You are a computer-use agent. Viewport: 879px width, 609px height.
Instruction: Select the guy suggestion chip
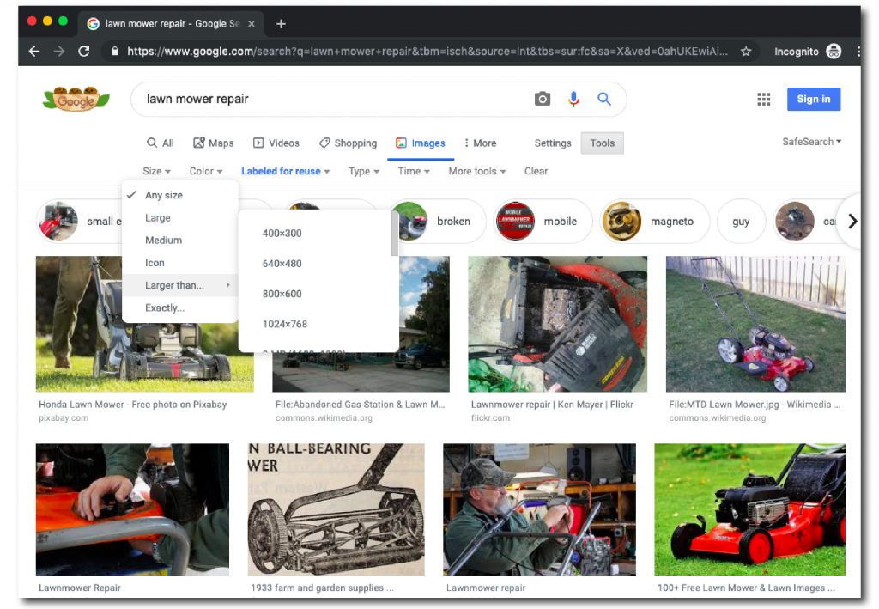(x=741, y=222)
